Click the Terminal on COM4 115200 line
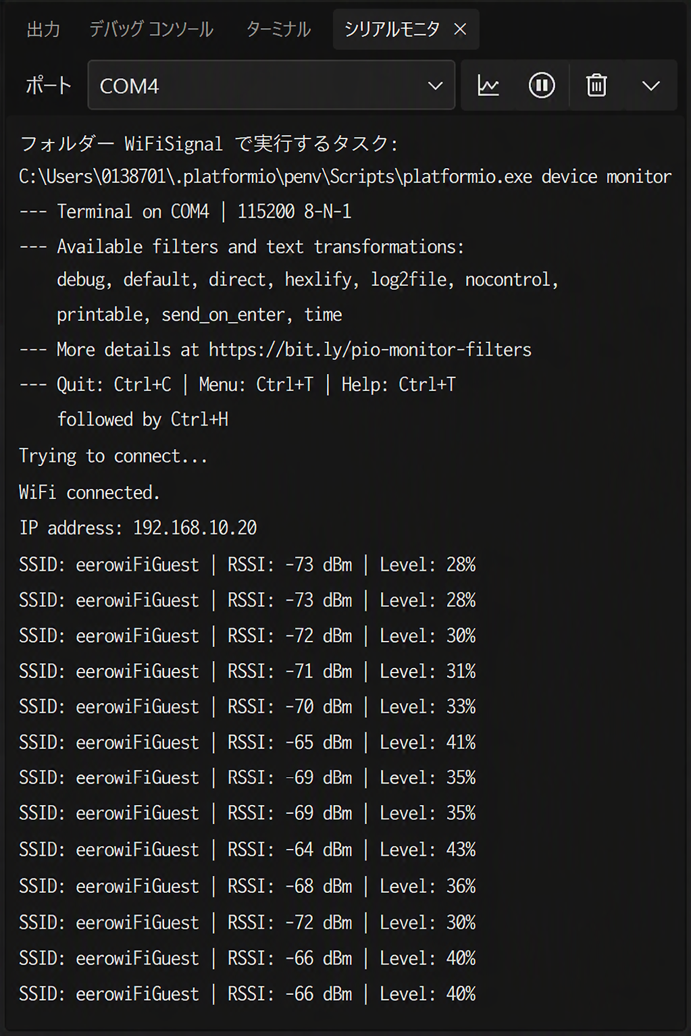Screen dimensions: 691x1036 tap(185, 211)
